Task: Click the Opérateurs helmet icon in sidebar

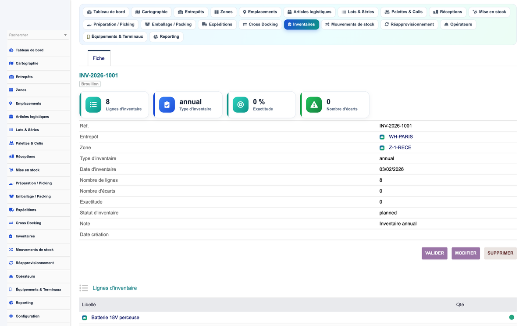Action: click(x=11, y=276)
